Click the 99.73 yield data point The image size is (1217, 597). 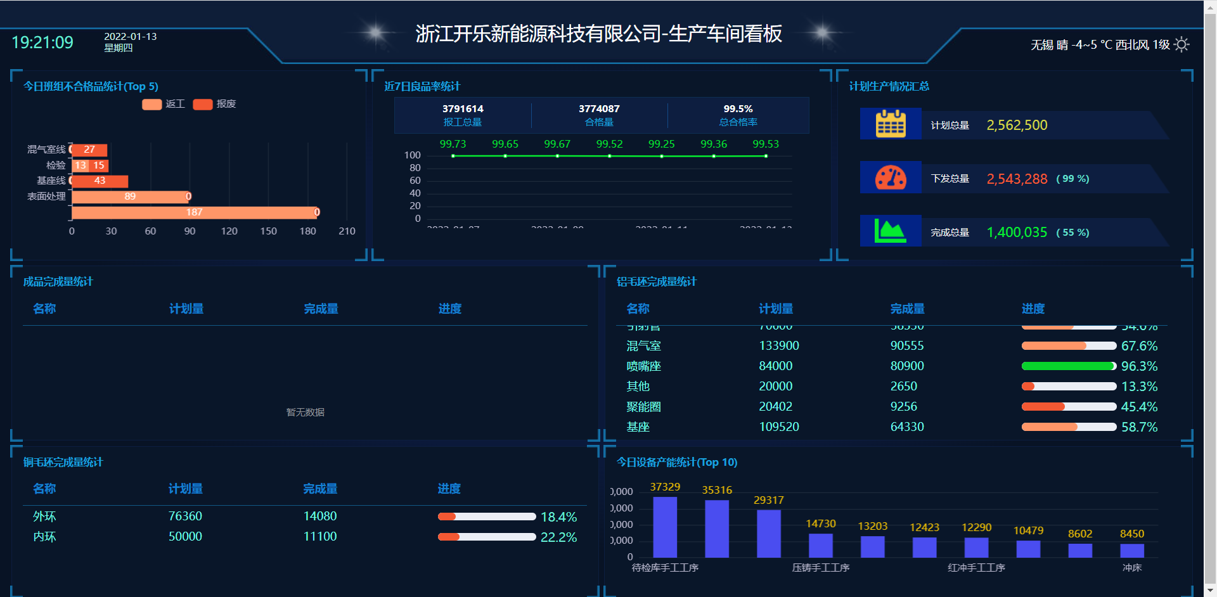(453, 156)
